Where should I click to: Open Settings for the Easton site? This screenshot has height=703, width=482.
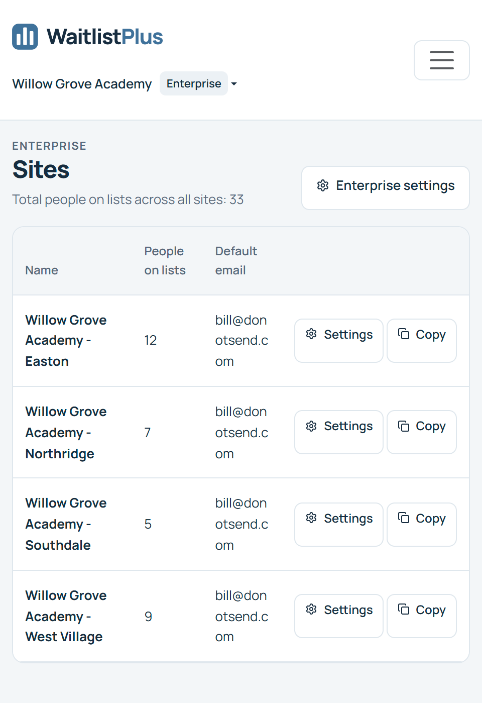coord(339,340)
